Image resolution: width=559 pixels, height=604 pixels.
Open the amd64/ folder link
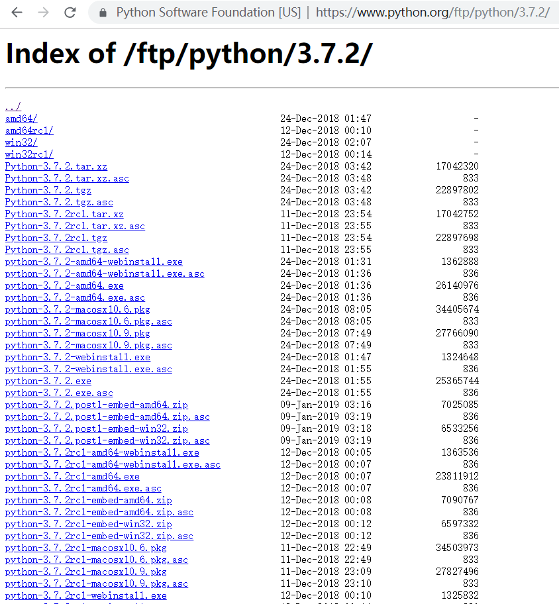click(x=21, y=119)
